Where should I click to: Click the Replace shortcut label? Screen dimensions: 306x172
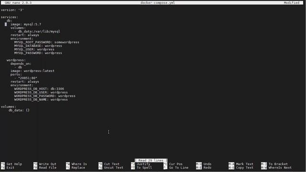[x=78, y=168]
